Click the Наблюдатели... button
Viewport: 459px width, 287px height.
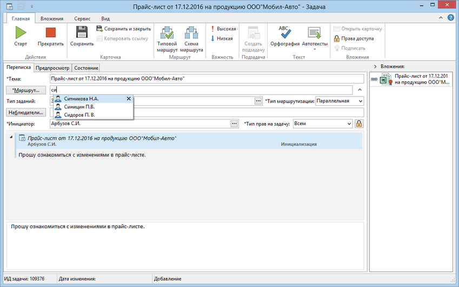[x=25, y=112]
